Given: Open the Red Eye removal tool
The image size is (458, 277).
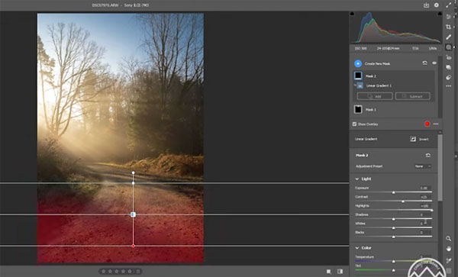Looking at the screenshot, I should 448,58.
